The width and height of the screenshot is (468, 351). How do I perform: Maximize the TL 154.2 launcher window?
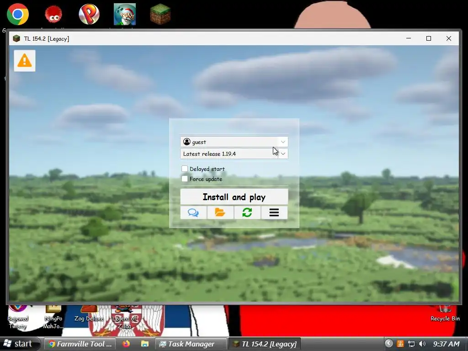coord(429,38)
